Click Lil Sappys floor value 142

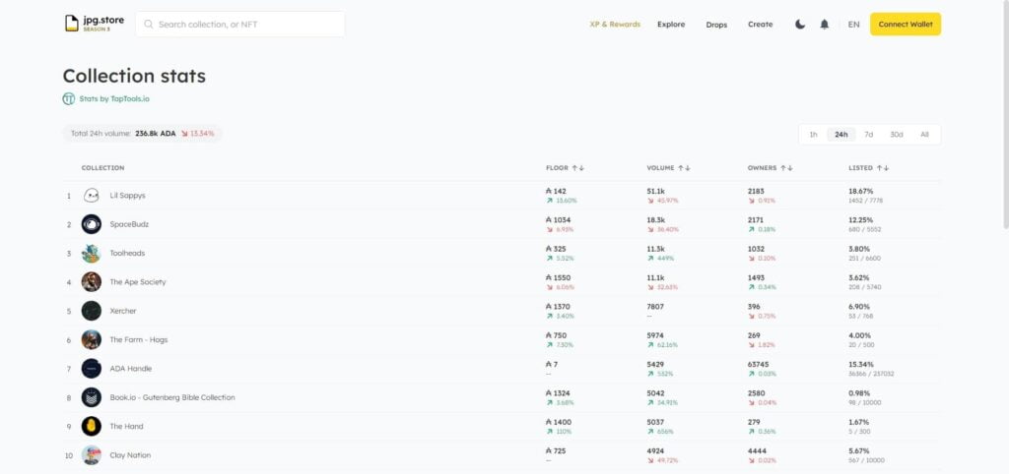556,192
